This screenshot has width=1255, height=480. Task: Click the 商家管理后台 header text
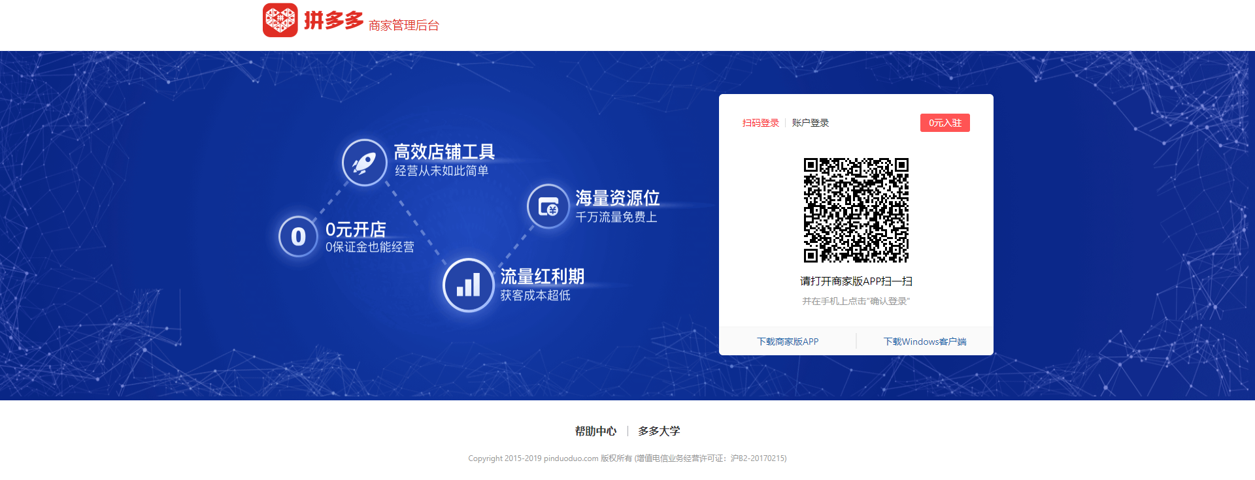pyautogui.click(x=404, y=25)
